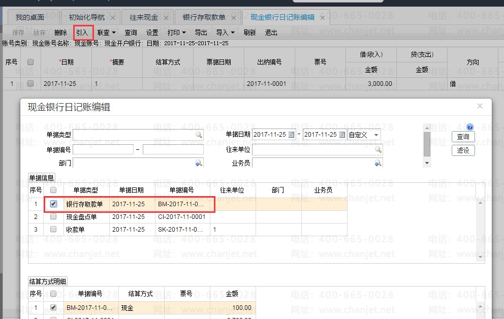Select the SK-2017-11-0... document number cell
Image resolution: width=504 pixels, height=319 pixels.
(x=182, y=230)
